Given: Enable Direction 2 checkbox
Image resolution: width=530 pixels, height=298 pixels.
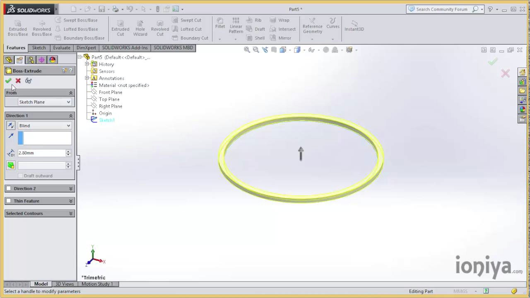Looking at the screenshot, I should pos(8,188).
